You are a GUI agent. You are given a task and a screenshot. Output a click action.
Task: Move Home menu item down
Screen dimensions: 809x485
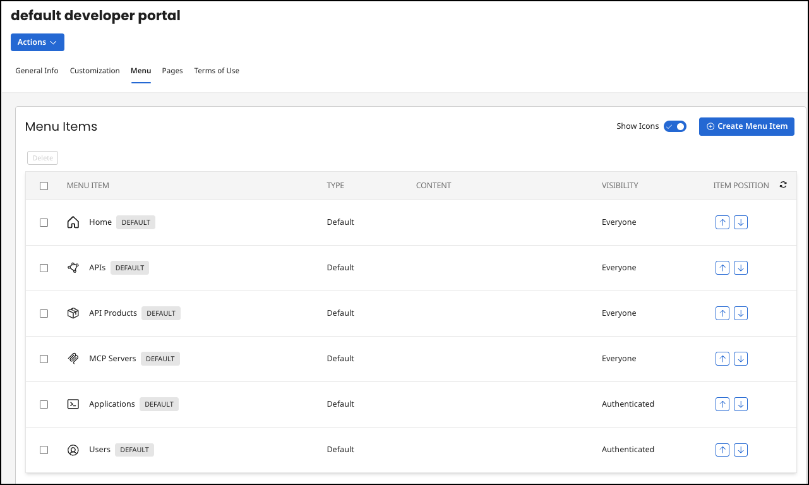click(741, 222)
